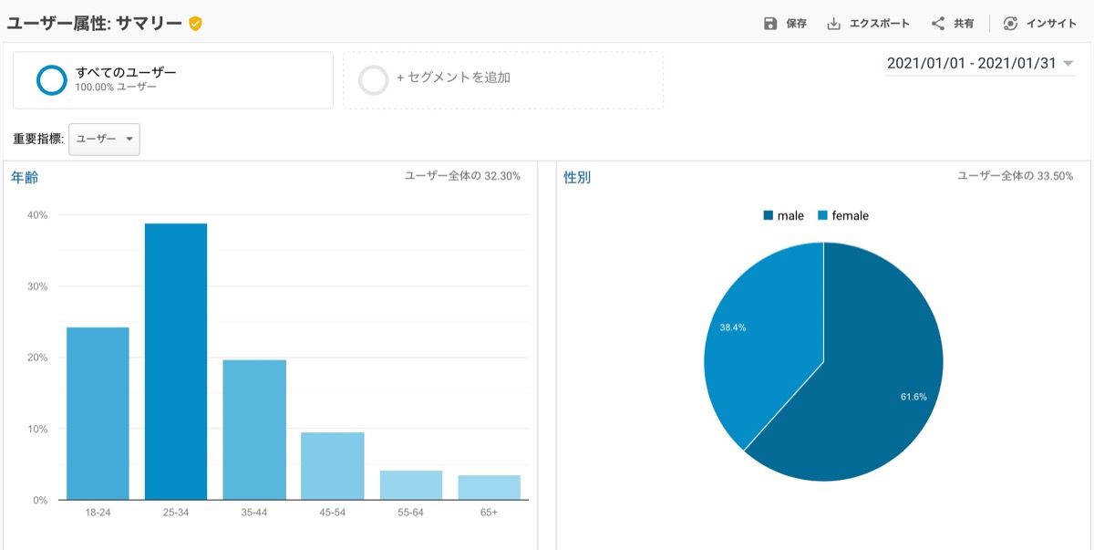Click the 10% y-axis label
Viewport: 1094px width, 550px height.
pos(37,429)
